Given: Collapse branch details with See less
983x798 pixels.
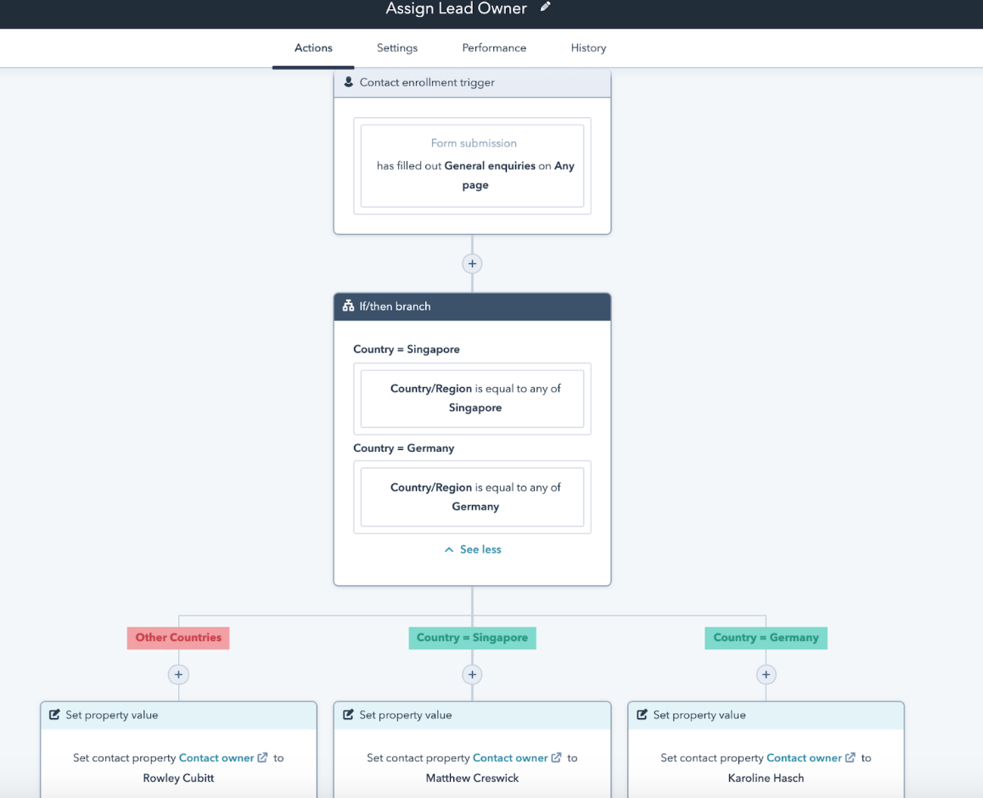Looking at the screenshot, I should pyautogui.click(x=473, y=549).
